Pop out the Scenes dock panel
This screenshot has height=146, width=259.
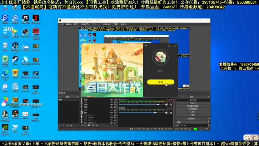78,97
